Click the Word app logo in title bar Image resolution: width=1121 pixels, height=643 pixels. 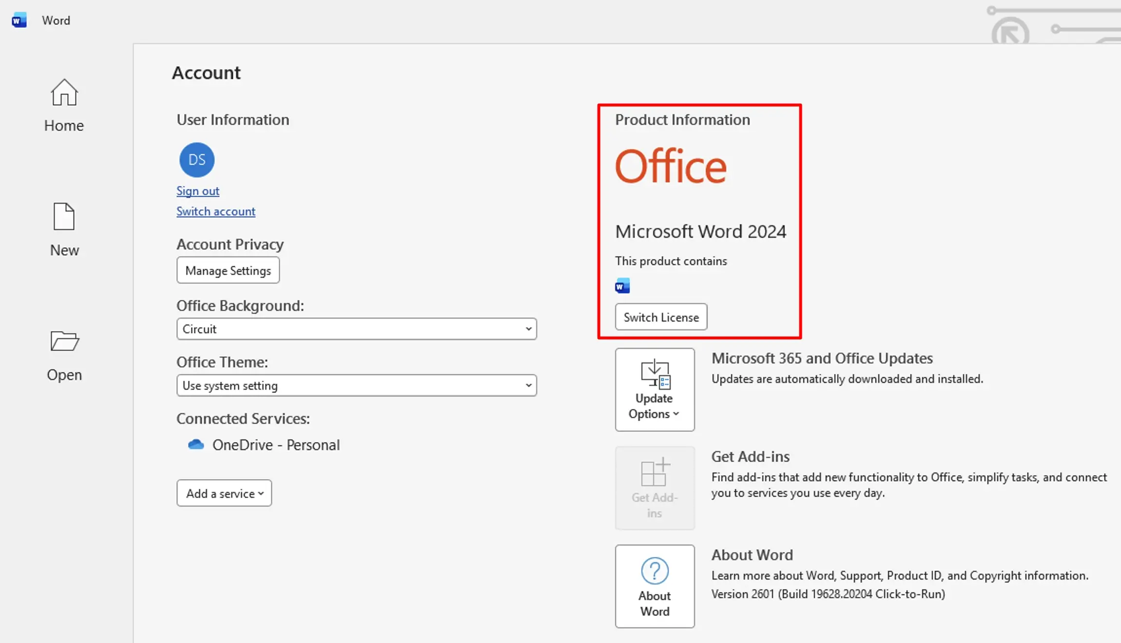(x=19, y=20)
